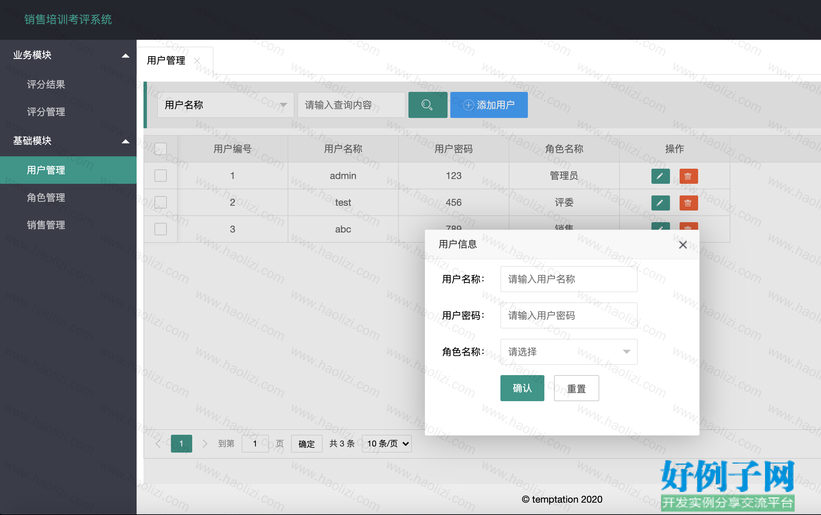Click the 用户名称 column header

click(343, 149)
